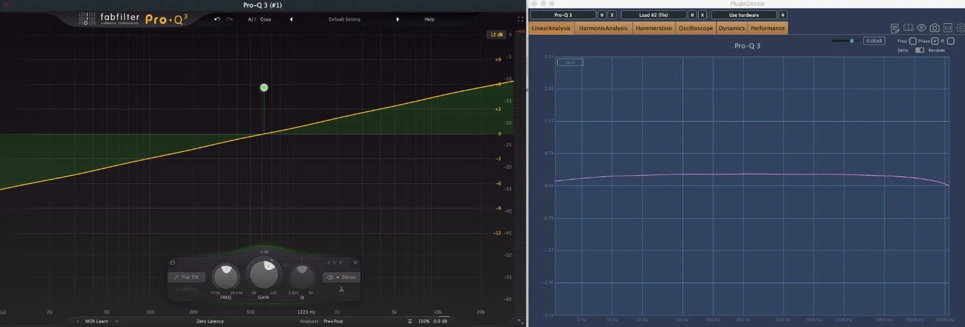This screenshot has width=965, height=327.
Task: Open the band slope dropdown below Flat Tilt
Action: click(x=187, y=290)
